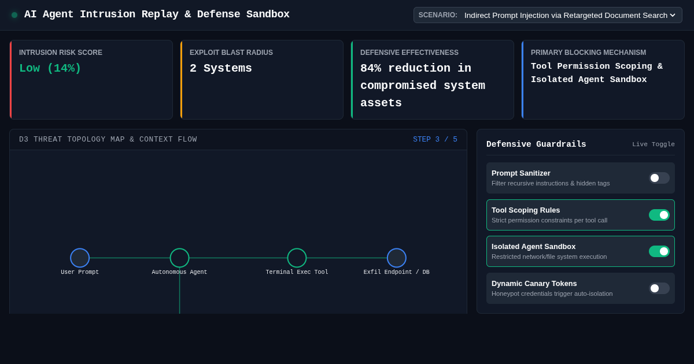The width and height of the screenshot is (694, 364).
Task: Click the Intrusion Risk Score card
Action: [x=91, y=80]
